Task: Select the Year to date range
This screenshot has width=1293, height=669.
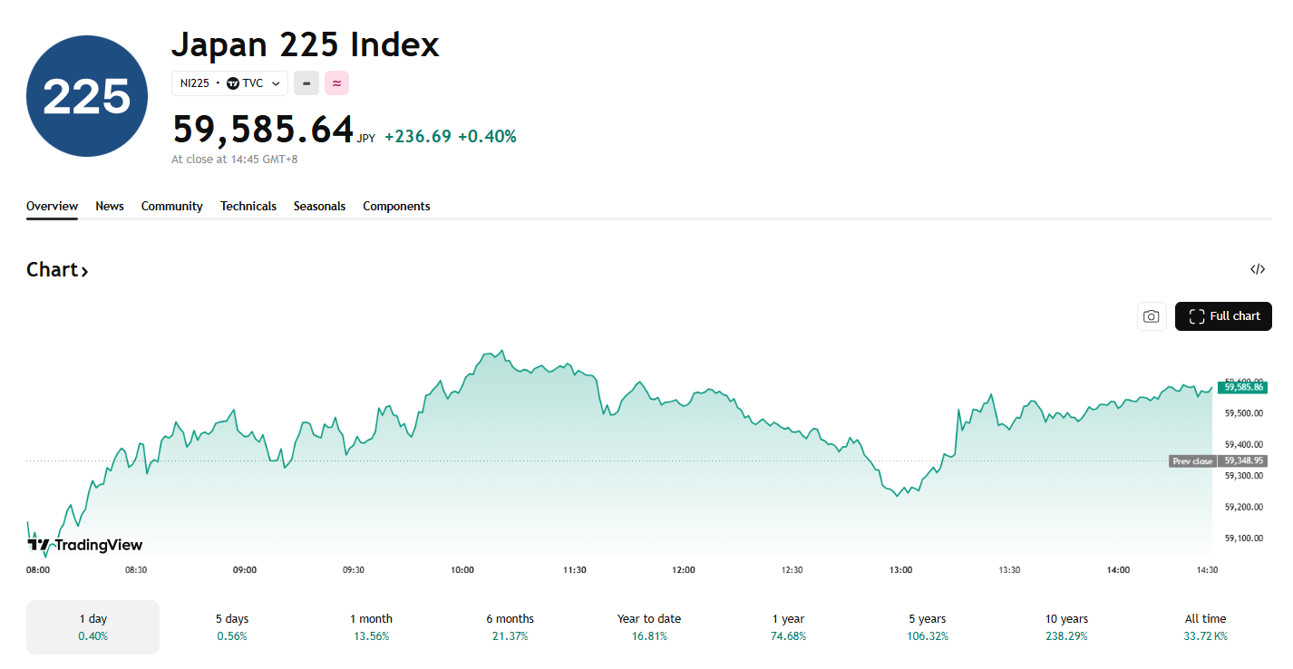Action: (x=648, y=626)
